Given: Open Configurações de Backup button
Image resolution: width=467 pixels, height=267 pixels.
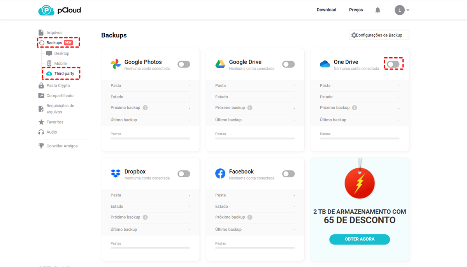Looking at the screenshot, I should (x=379, y=35).
